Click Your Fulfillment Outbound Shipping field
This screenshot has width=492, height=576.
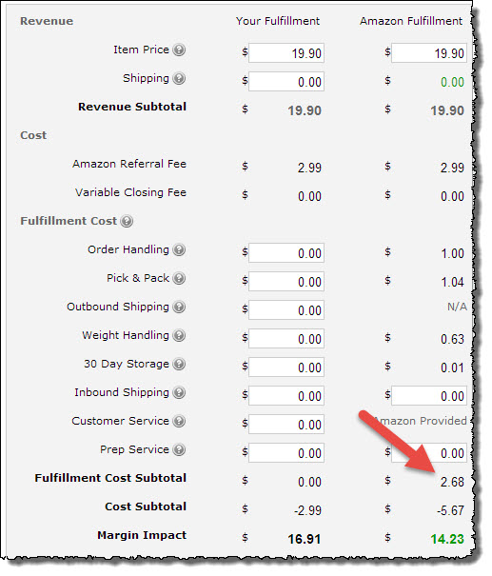click(x=286, y=310)
